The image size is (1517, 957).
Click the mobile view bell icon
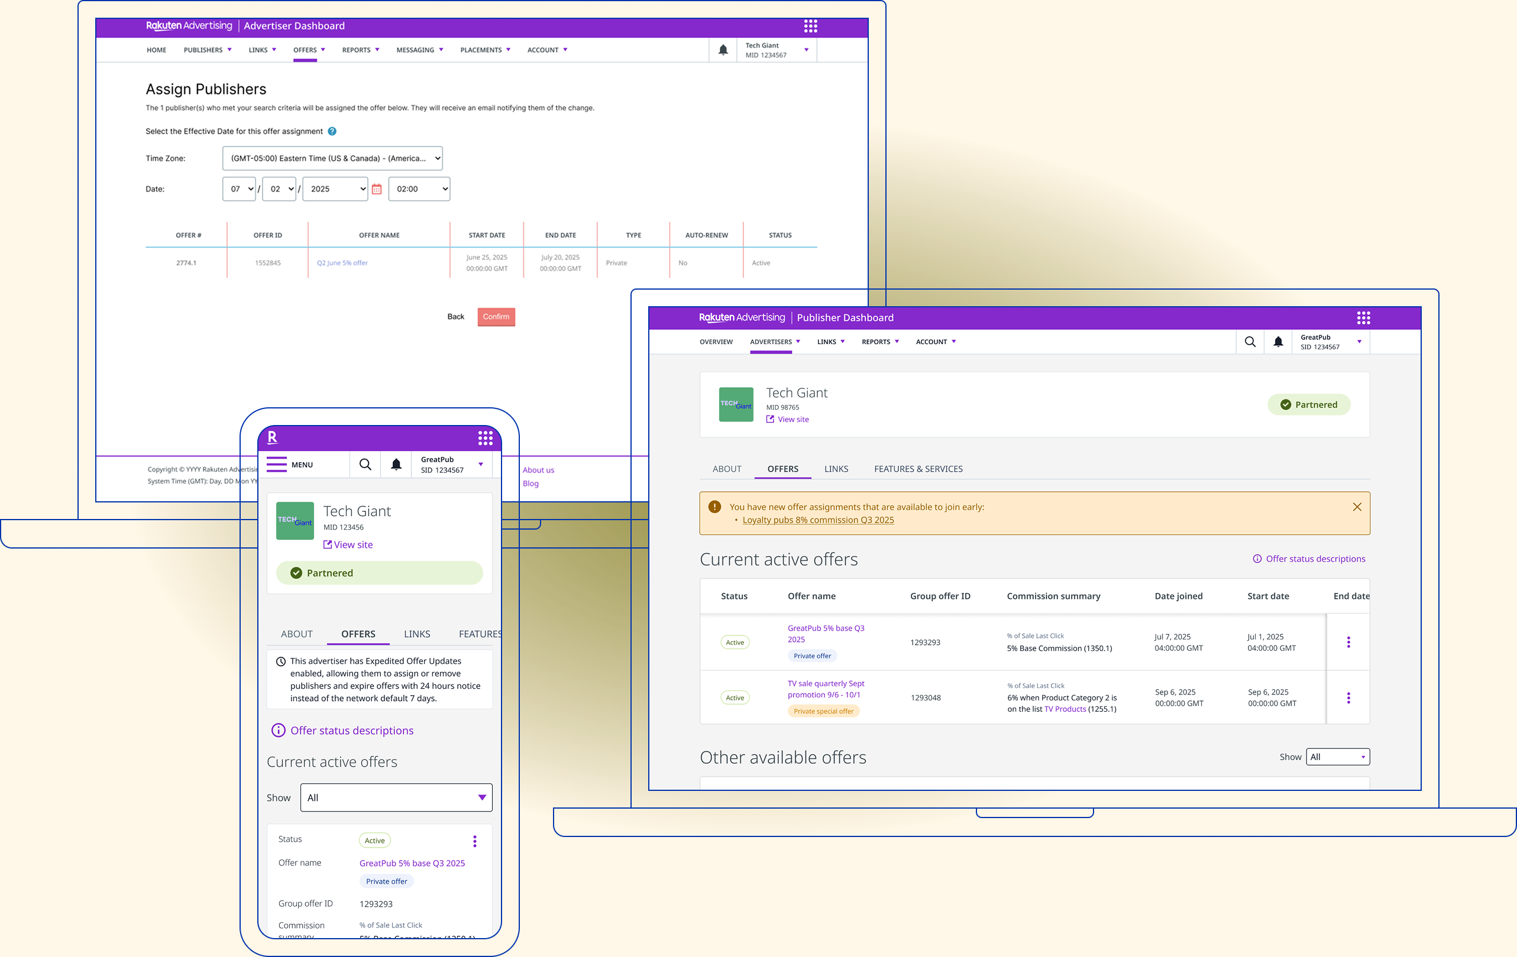point(396,465)
